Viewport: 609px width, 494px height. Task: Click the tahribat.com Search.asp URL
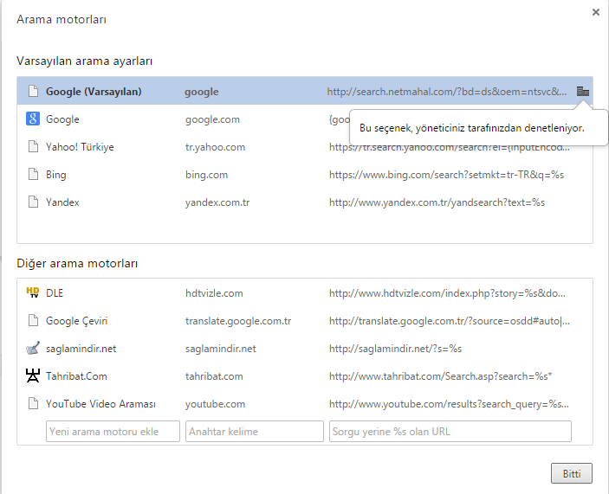[440, 375]
